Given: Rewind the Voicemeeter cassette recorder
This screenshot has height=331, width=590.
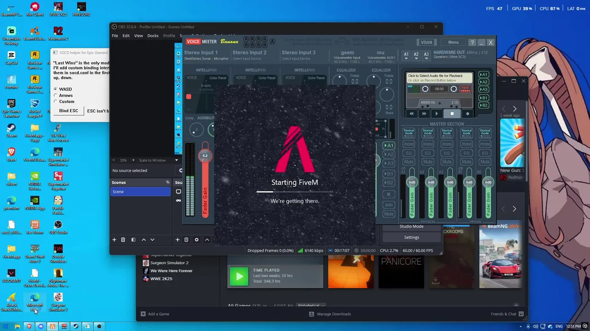Looking at the screenshot, I should 412,114.
